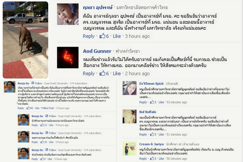Reply to Aod Gunner's comment

(89, 73)
